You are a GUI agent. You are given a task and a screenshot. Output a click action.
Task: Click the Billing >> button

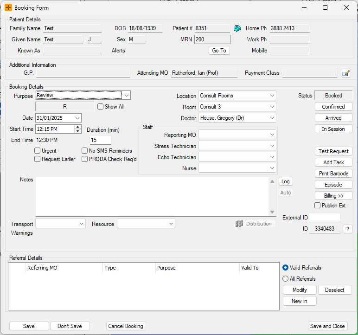(x=333, y=196)
